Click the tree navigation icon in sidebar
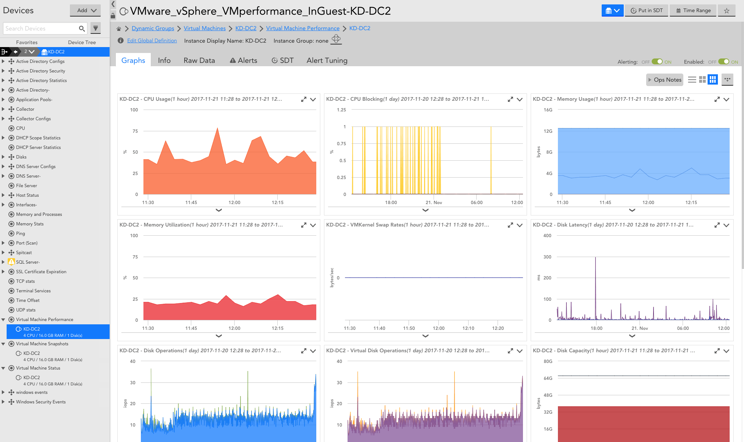Screen dimensions: 744x442 pyautogui.click(x=4, y=52)
